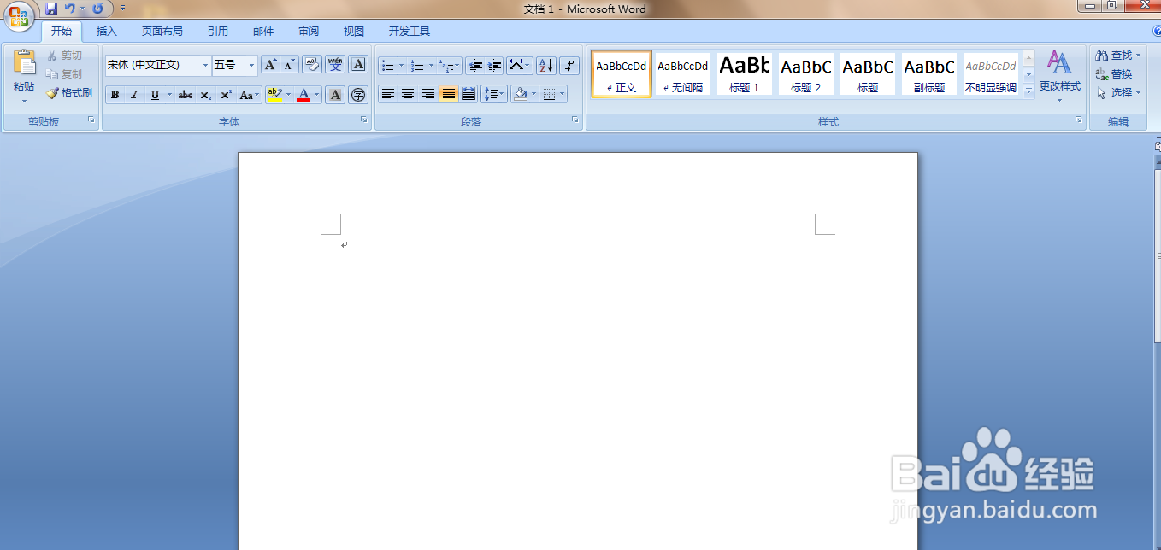
Task: Apply subscript formatting
Action: [205, 94]
